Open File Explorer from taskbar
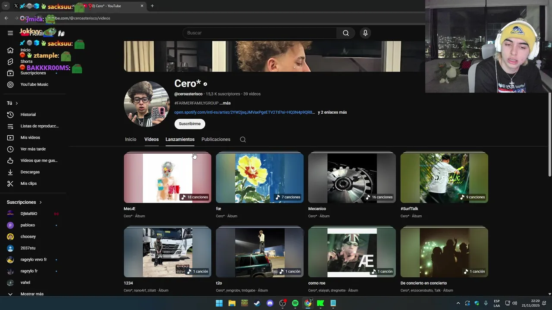The width and height of the screenshot is (552, 310). click(x=232, y=303)
